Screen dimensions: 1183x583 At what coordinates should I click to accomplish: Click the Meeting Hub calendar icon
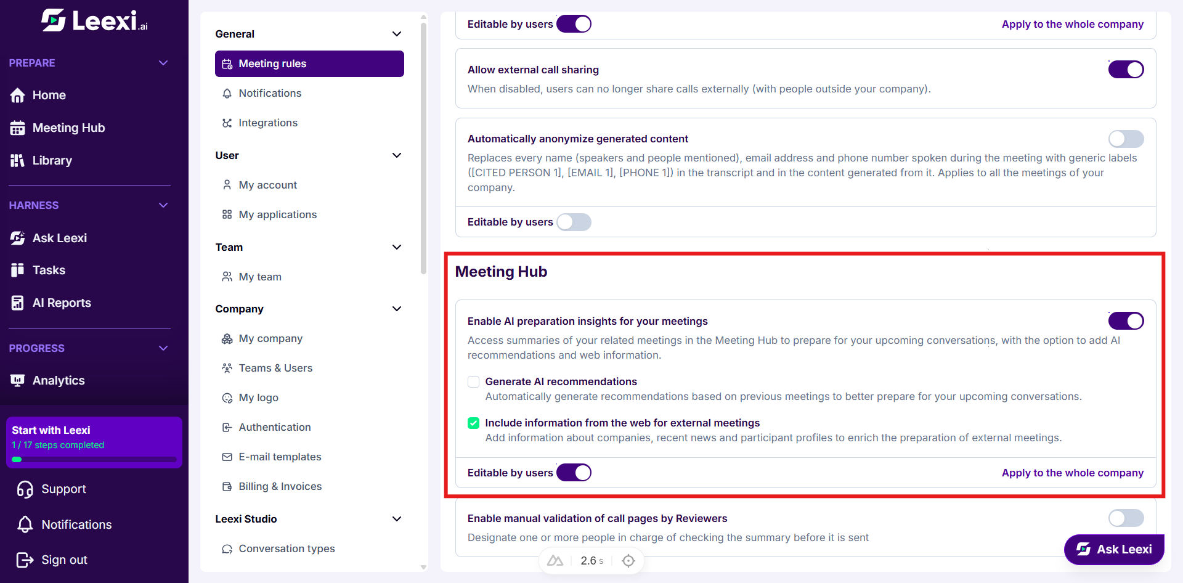(17, 128)
